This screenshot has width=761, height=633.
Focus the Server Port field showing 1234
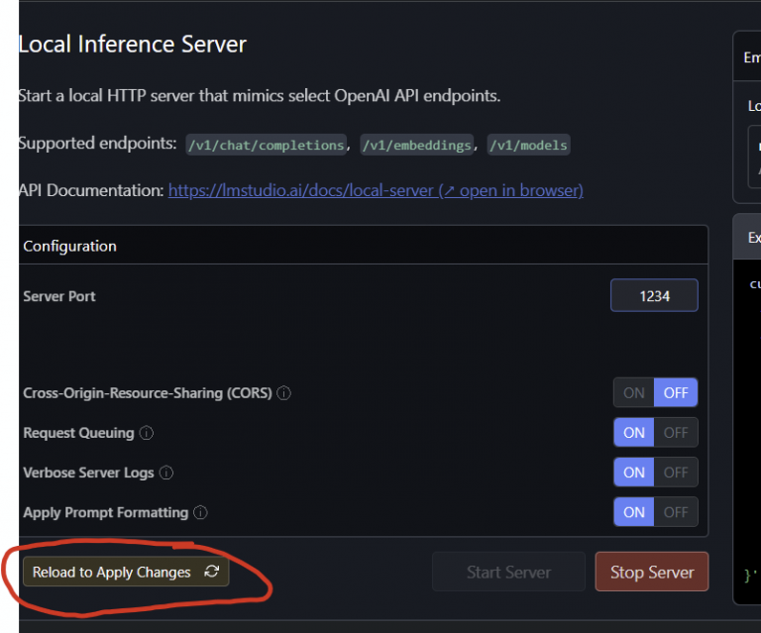click(654, 296)
